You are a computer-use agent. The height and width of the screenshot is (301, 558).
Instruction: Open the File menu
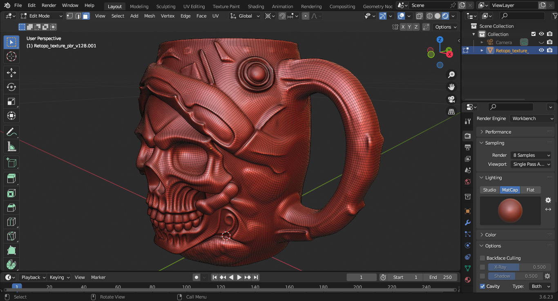tap(18, 5)
